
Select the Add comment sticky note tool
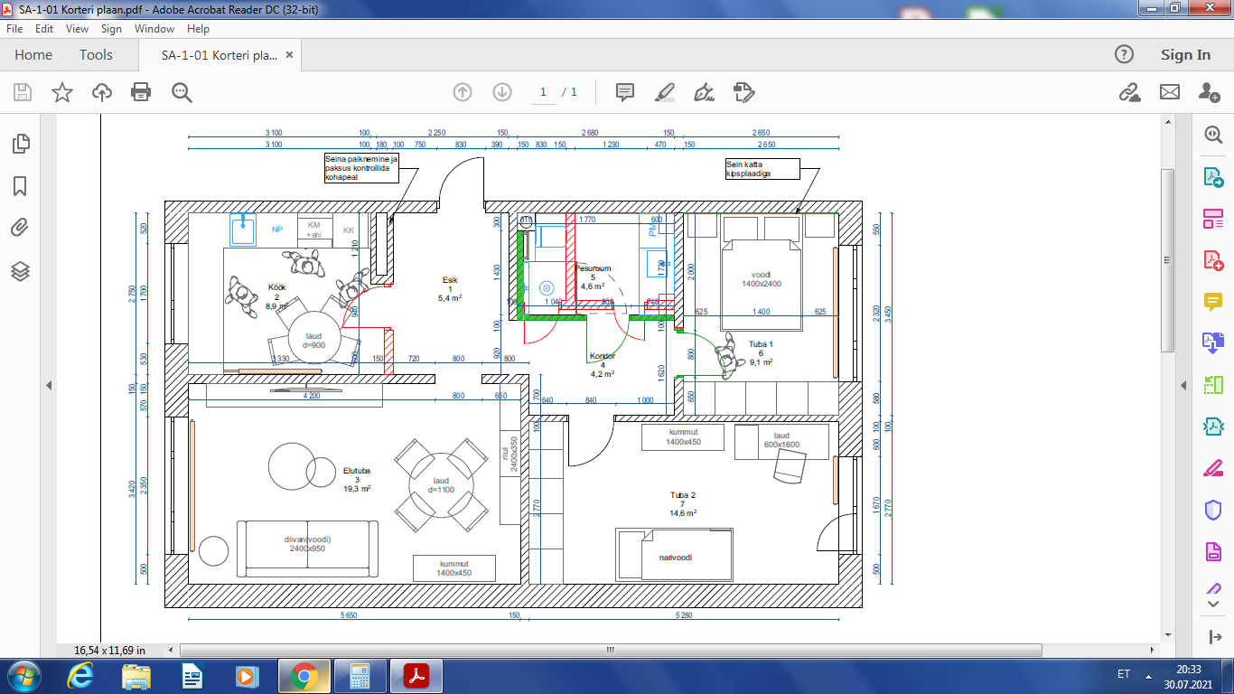[x=624, y=92]
